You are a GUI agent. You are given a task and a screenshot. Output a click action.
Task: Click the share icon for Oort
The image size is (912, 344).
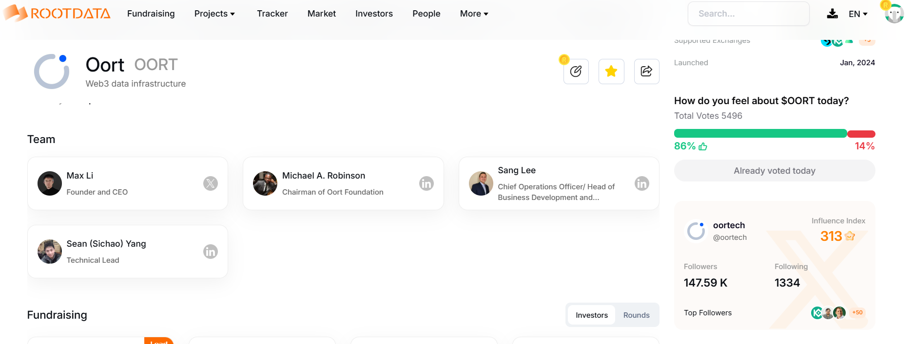(646, 72)
